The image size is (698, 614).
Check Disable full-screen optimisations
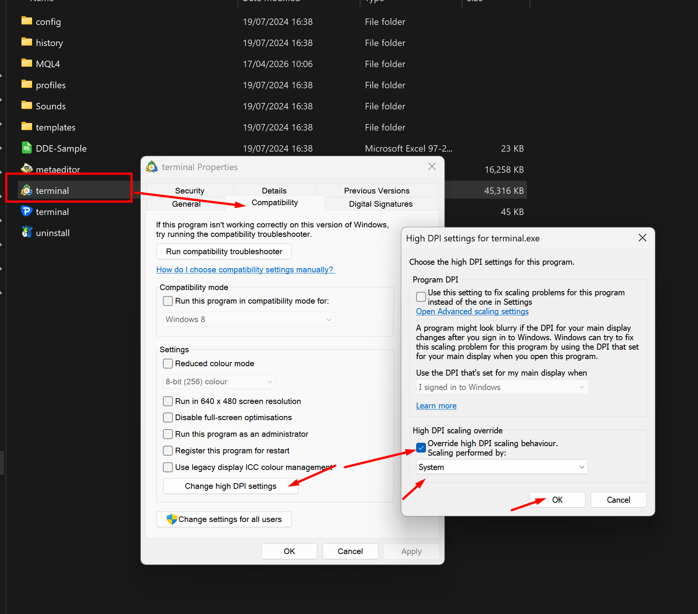tap(168, 418)
